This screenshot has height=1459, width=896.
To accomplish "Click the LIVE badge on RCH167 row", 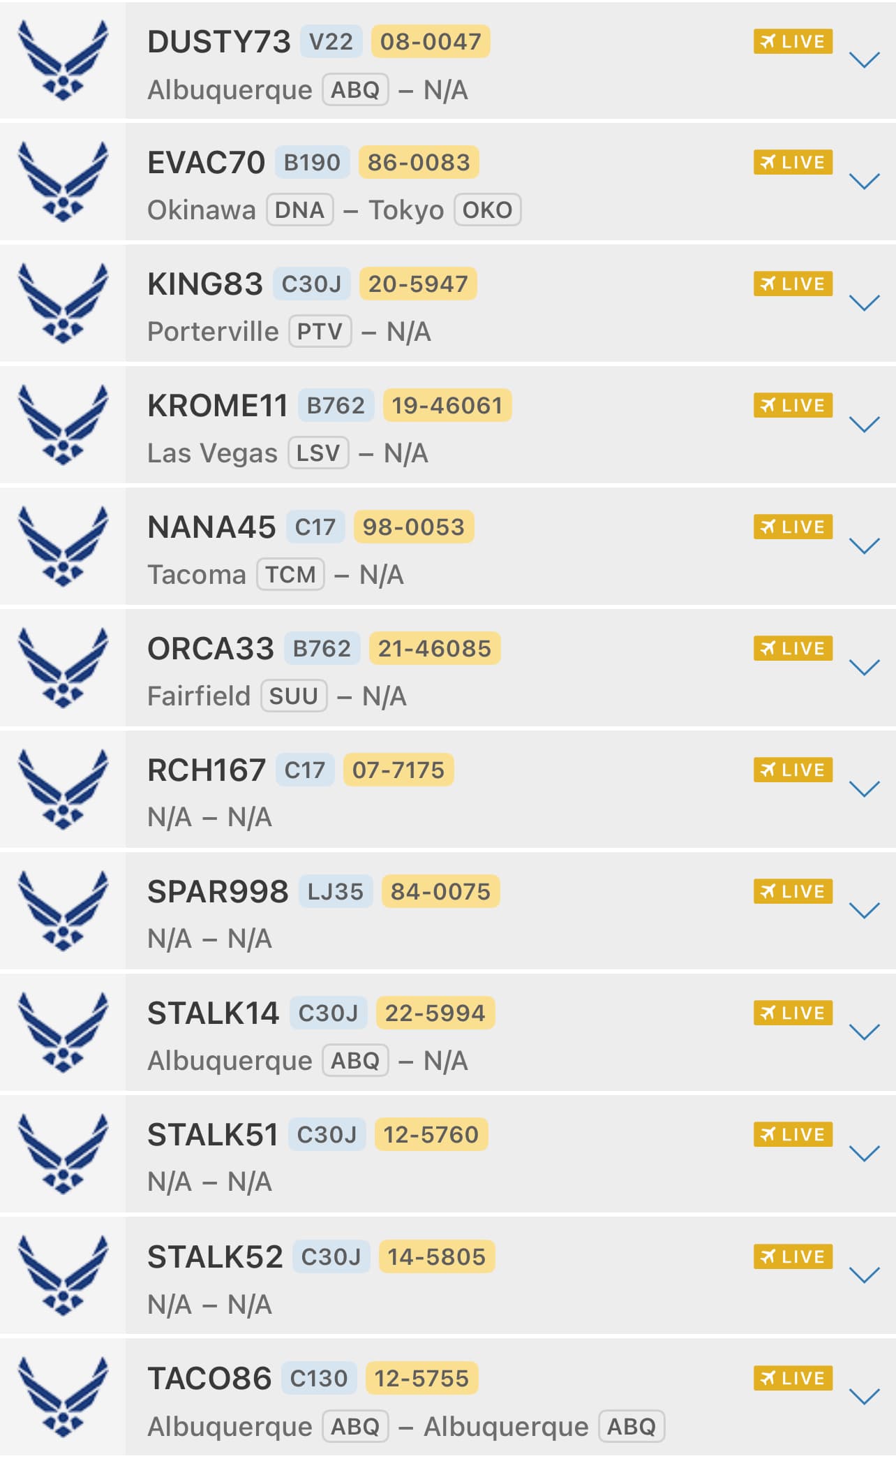I will click(x=793, y=770).
